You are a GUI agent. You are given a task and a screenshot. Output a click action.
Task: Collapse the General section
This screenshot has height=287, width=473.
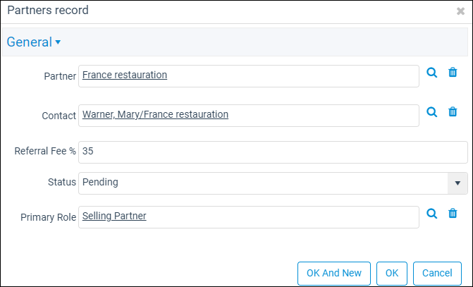click(x=34, y=42)
